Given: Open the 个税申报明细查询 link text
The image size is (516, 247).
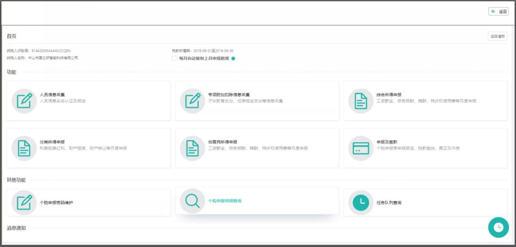Looking at the screenshot, I should pos(225,201).
